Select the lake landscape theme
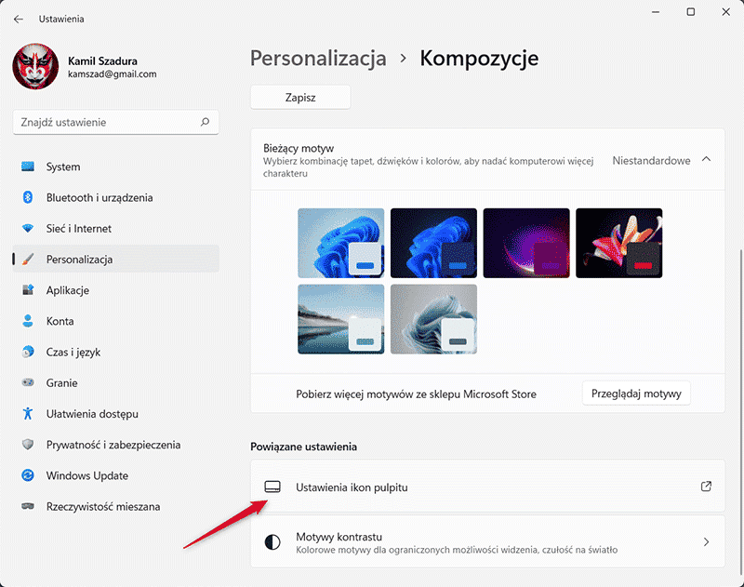The height and width of the screenshot is (587, 744). point(341,319)
